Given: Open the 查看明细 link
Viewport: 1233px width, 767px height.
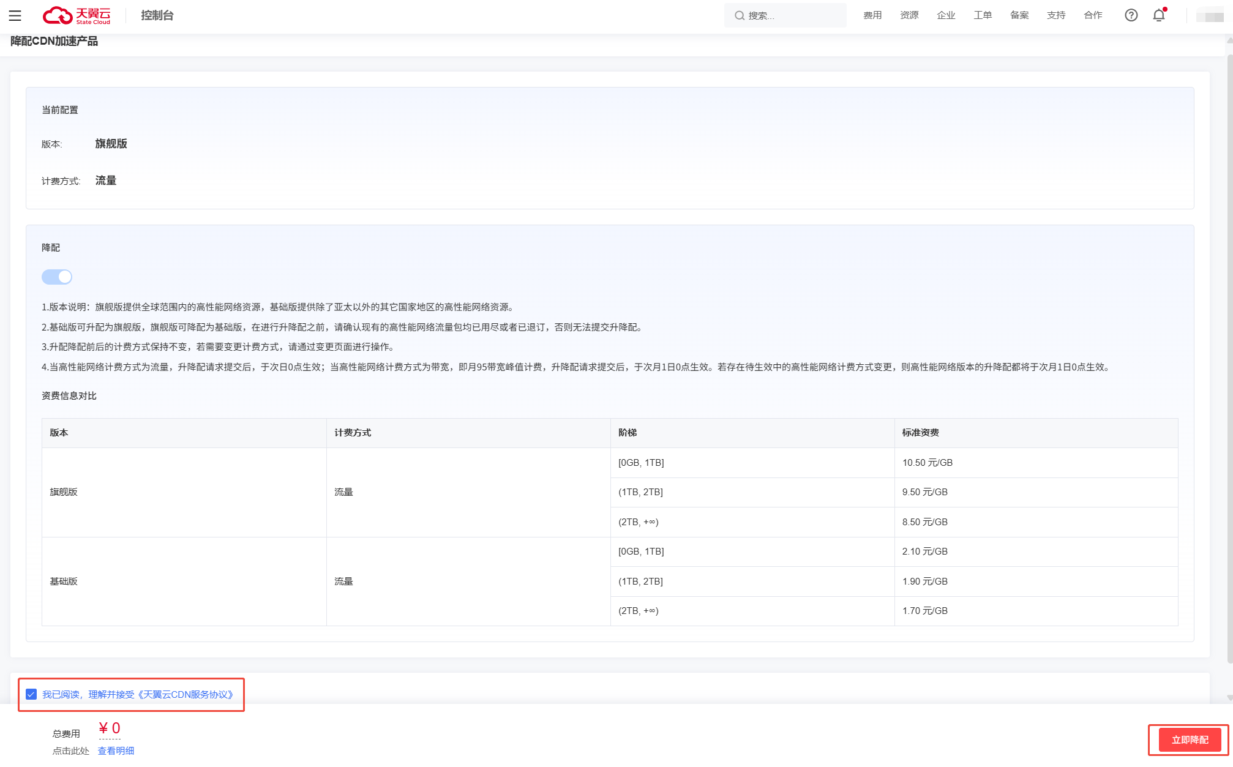Looking at the screenshot, I should 116,750.
